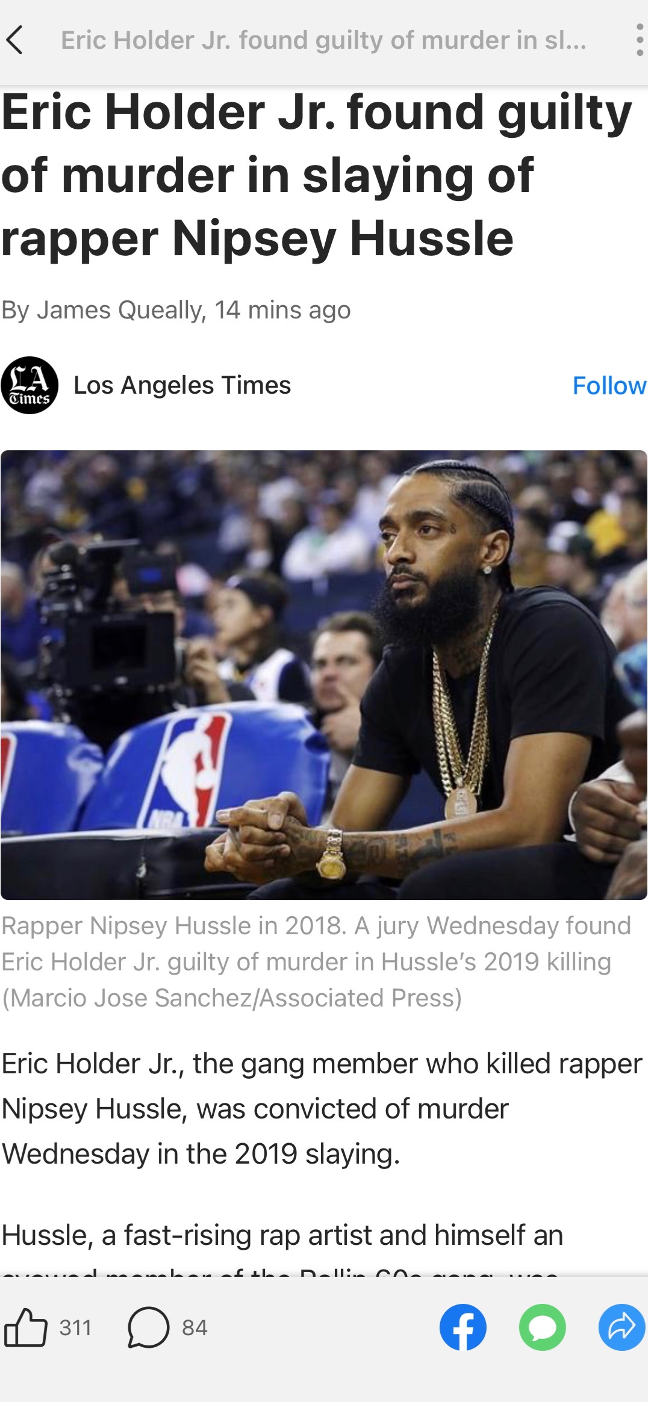Viewport: 648px width, 1402px height.
Task: Select the author byline James Queally
Action: [119, 310]
